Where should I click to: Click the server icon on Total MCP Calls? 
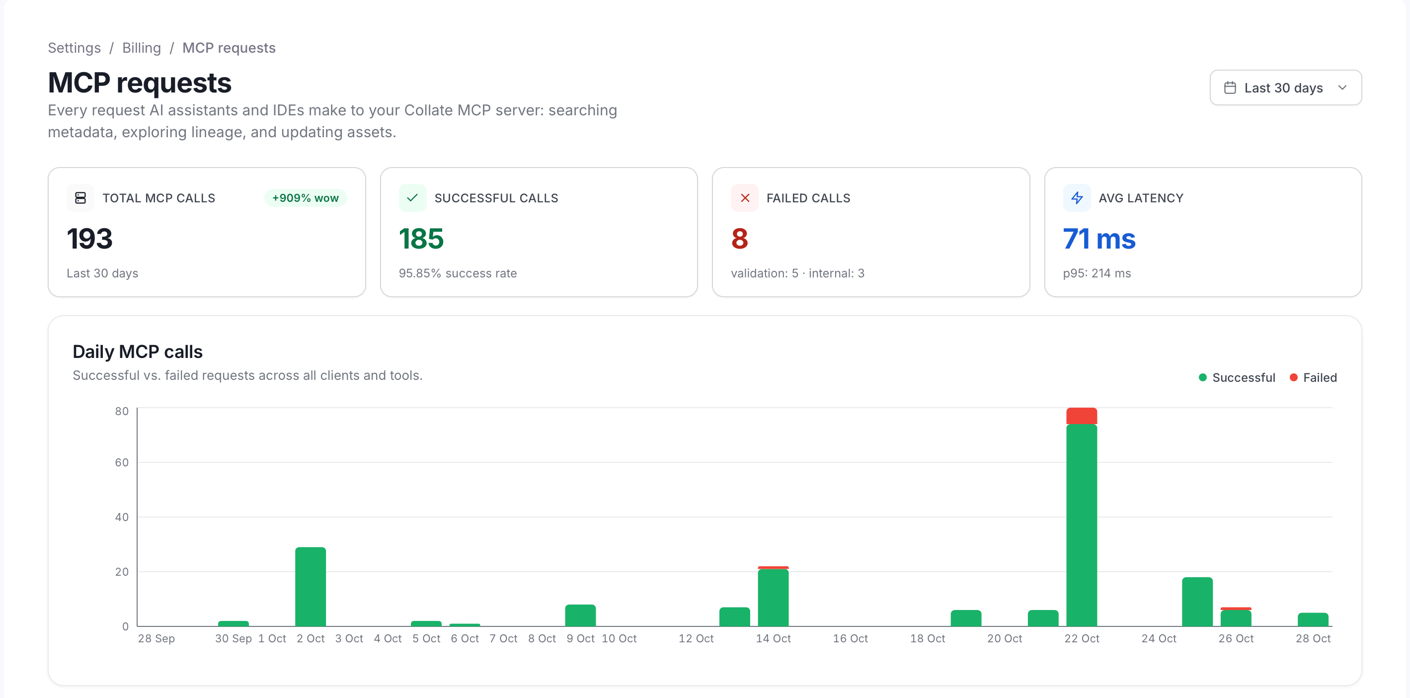coord(80,198)
